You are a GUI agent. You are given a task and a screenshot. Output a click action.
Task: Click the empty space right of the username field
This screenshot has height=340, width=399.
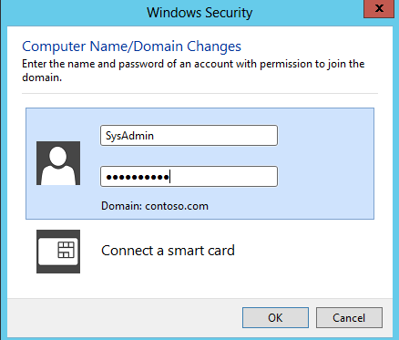325,135
